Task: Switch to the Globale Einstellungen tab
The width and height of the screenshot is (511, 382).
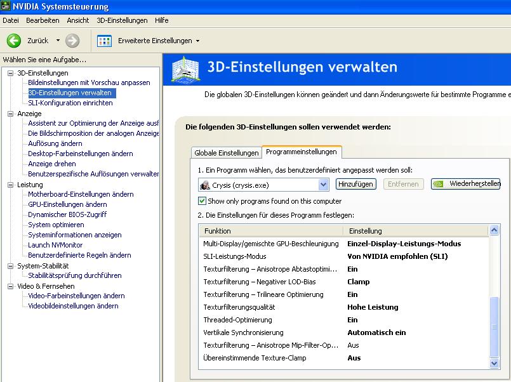Action: coord(226,153)
